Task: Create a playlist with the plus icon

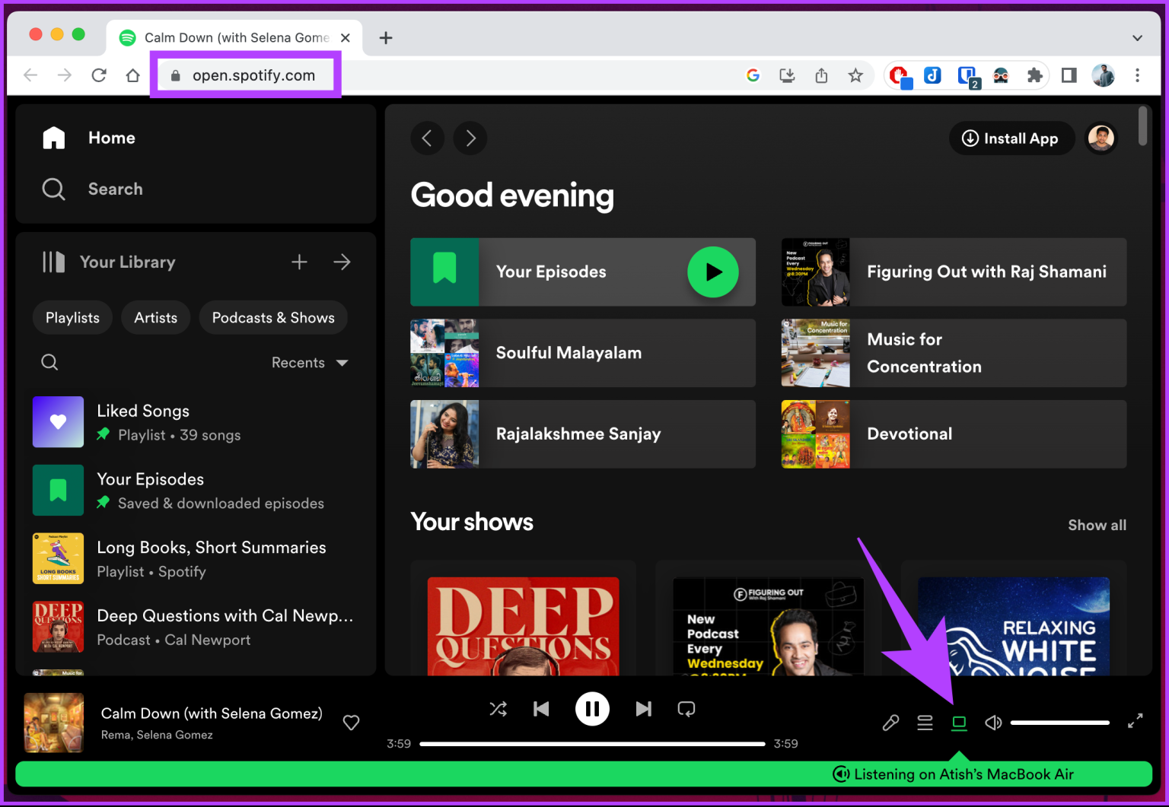Action: (x=299, y=262)
